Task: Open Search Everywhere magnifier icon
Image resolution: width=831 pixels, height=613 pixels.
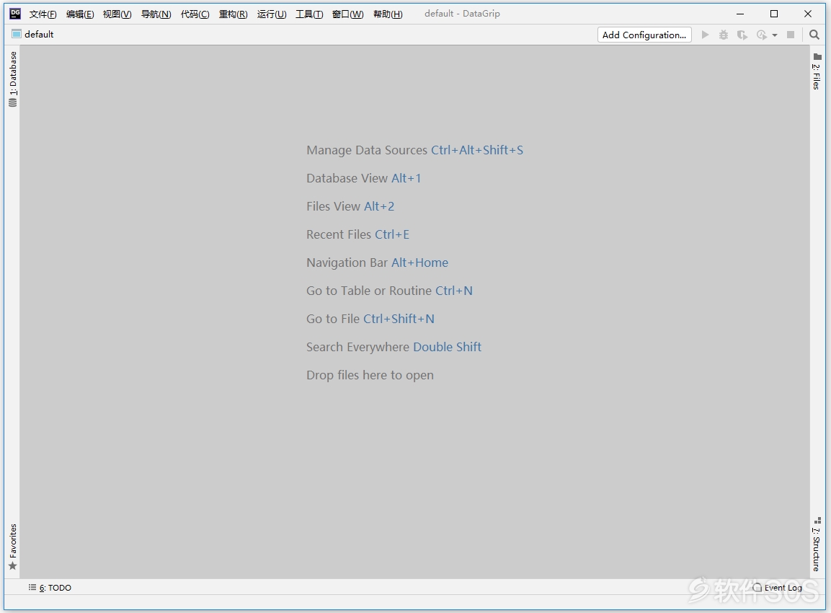Action: point(814,35)
